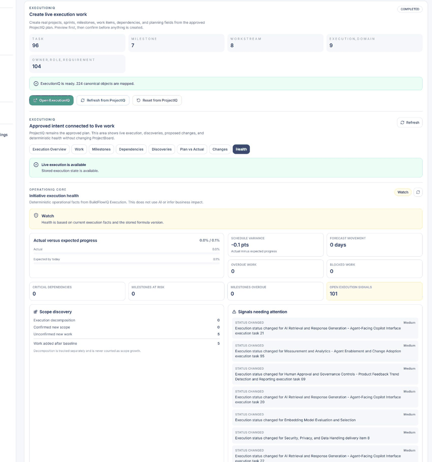Image resolution: width=432 pixels, height=462 pixels.
Task: Open the signal for execution task 22
Action: pyautogui.click(x=325, y=454)
